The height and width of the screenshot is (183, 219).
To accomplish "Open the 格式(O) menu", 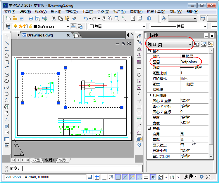I will [x=71, y=12].
